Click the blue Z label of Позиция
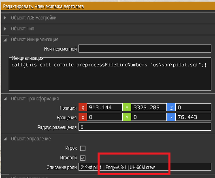Viewport: 215px width, 178px height. pyautogui.click(x=171, y=107)
